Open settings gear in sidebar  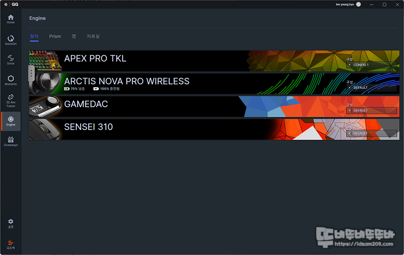coord(11,223)
